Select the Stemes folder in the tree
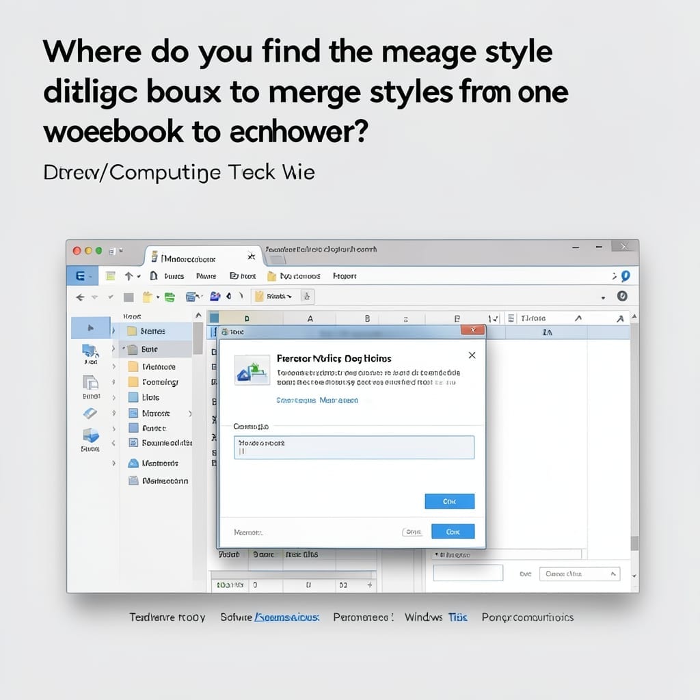The width and height of the screenshot is (700, 700). [152, 332]
